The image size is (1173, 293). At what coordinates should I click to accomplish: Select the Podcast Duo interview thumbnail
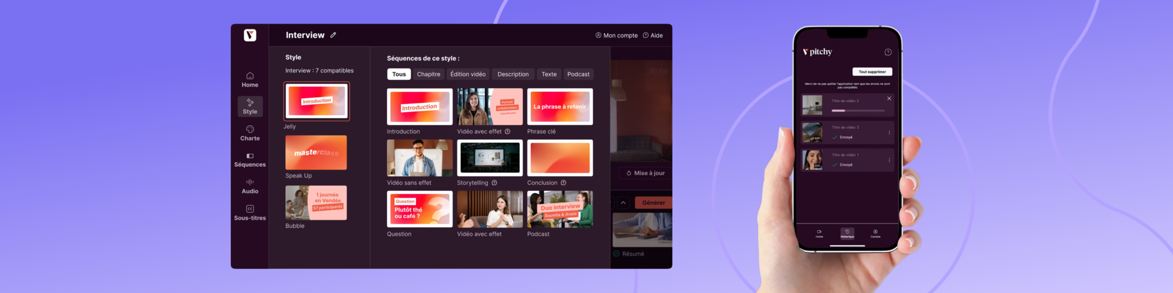pos(560,209)
